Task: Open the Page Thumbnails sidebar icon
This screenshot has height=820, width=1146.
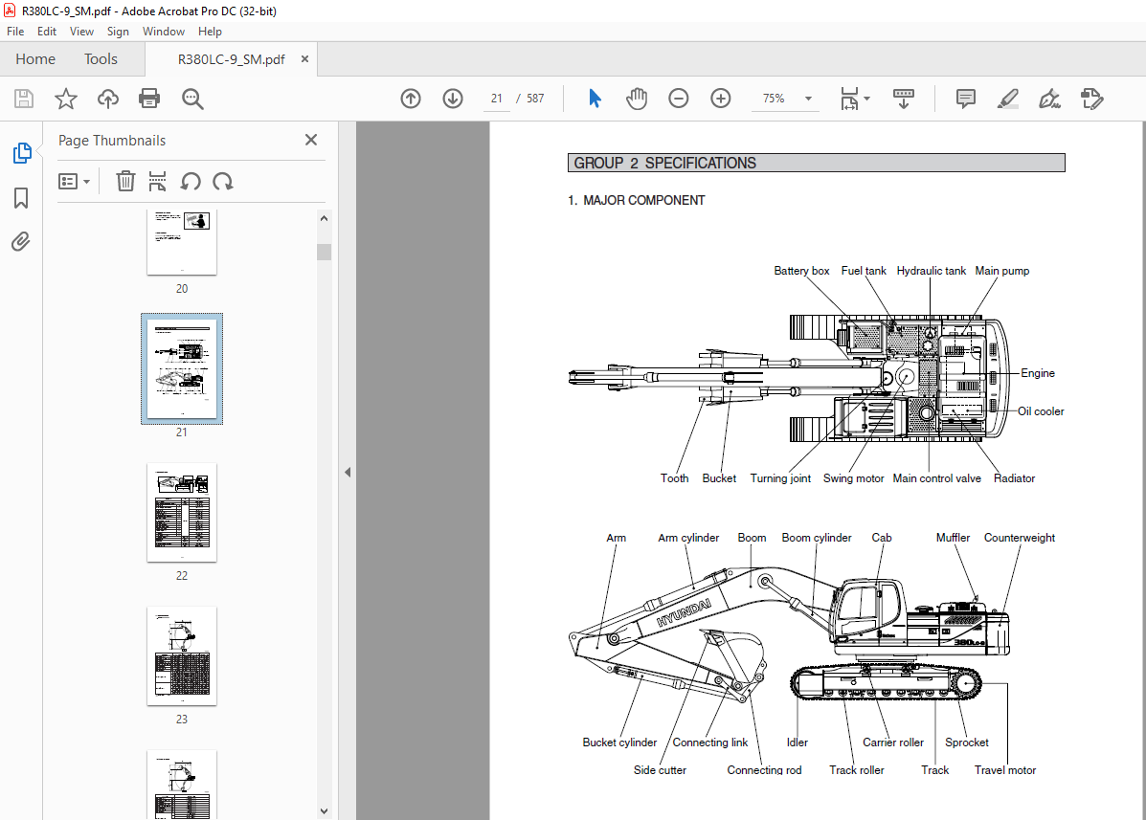Action: click(x=22, y=152)
